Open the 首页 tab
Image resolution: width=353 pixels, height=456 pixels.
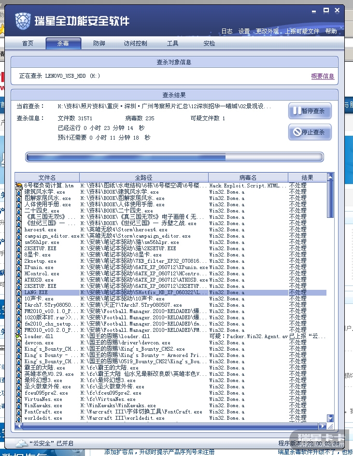(28, 43)
